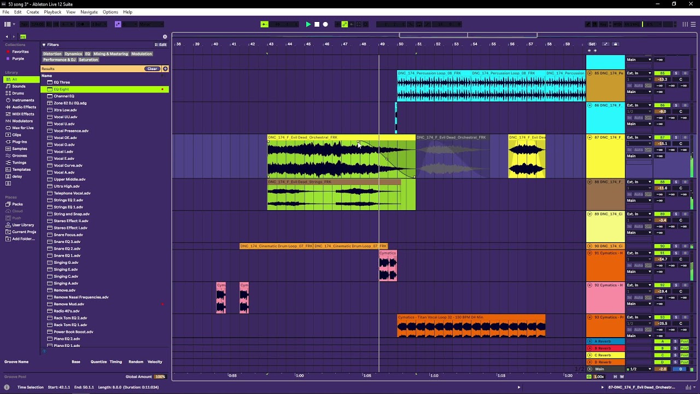
Task: Select the Instruments library category
Action: [23, 100]
